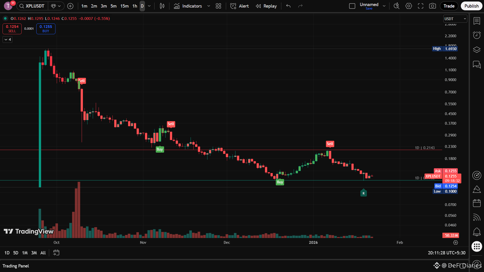Open the candlestick chart type selector
The width and height of the screenshot is (484, 272).
[x=162, y=6]
